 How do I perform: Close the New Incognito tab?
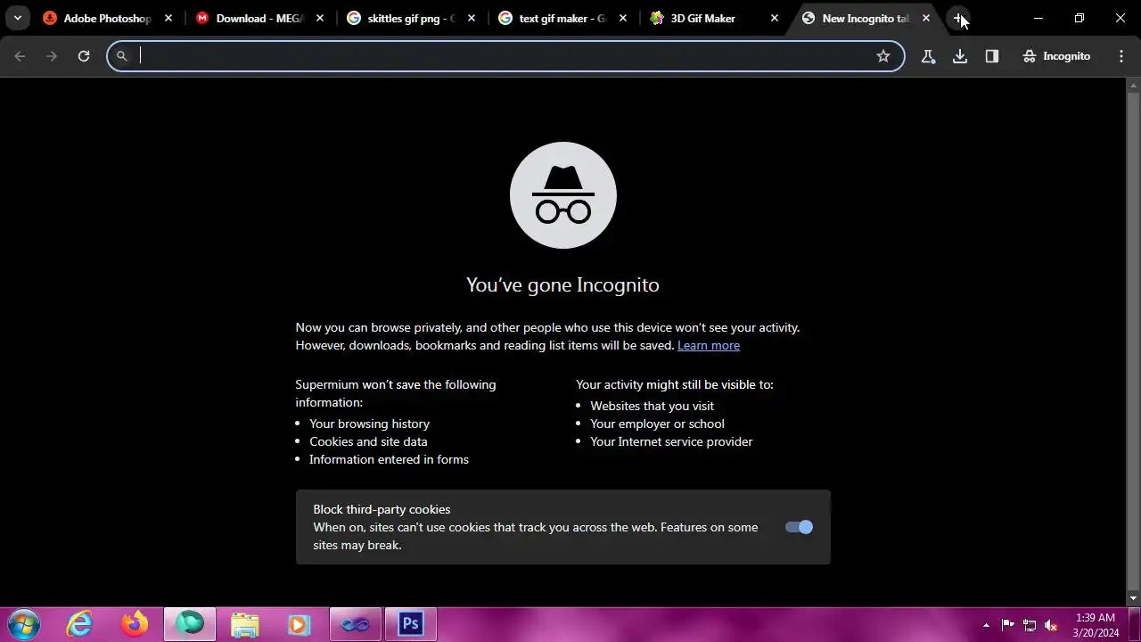click(x=926, y=18)
